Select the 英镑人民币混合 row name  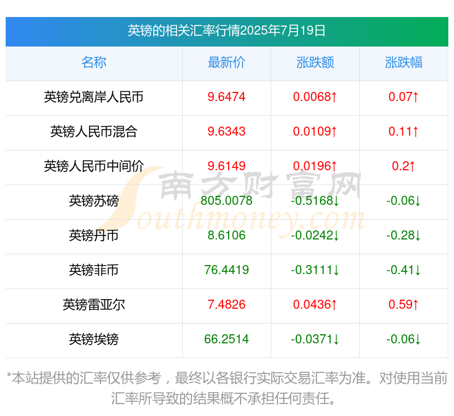[x=94, y=132]
